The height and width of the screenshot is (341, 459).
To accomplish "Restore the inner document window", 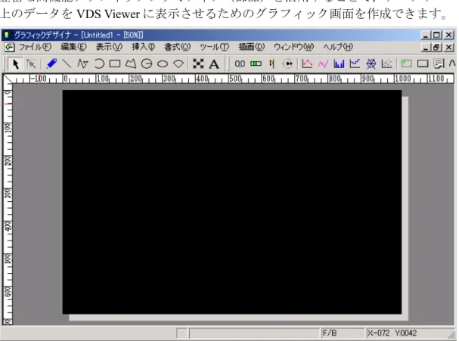I will [x=436, y=47].
